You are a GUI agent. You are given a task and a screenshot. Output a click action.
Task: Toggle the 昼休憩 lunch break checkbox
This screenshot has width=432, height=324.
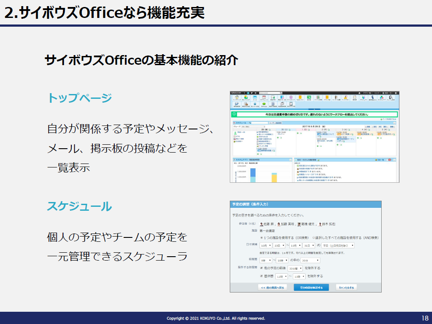[261, 276]
